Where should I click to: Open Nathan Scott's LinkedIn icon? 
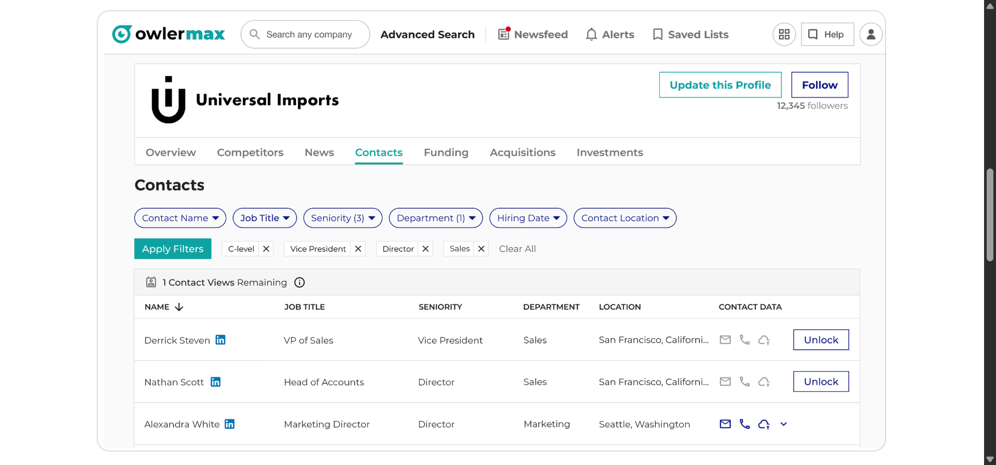(216, 382)
